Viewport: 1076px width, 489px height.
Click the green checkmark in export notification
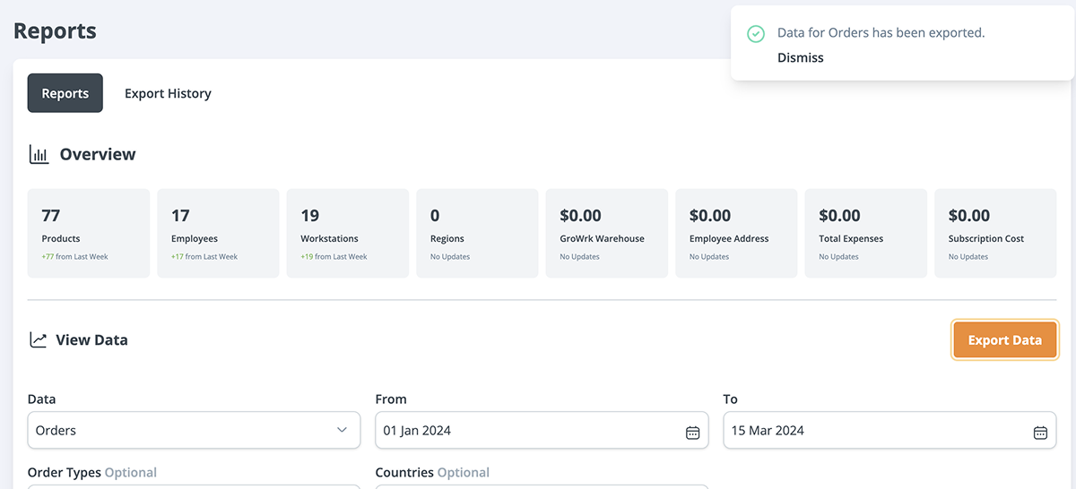(x=756, y=33)
